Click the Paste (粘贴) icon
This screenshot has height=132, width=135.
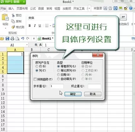coord(5,17)
